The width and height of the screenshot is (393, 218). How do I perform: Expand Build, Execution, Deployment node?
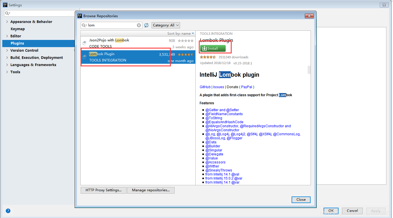pos(7,57)
